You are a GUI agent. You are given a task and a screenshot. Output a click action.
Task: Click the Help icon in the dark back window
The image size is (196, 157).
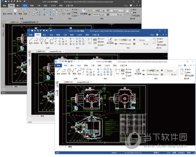click(x=131, y=5)
